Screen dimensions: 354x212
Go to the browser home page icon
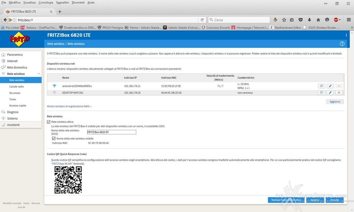(x=318, y=20)
